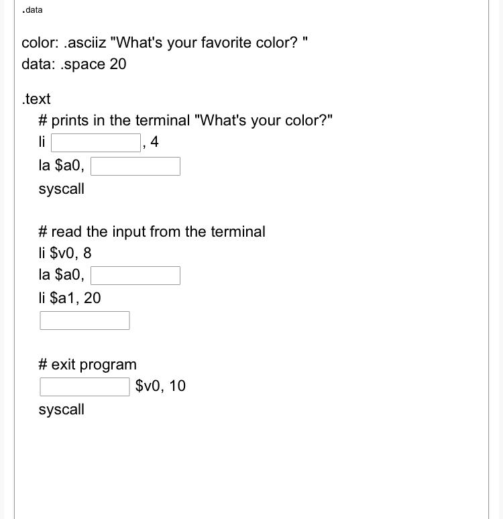
Task: Click the color: .asciiz declaration line
Action: 164,43
